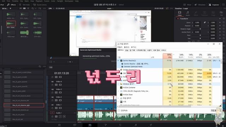Viewport: 226px width, 127px height.
Task: Open the search filter dropdown arrow
Action: point(36,8)
